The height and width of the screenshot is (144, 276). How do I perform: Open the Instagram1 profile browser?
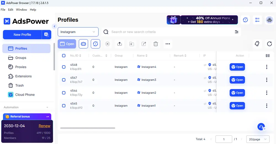tap(237, 106)
